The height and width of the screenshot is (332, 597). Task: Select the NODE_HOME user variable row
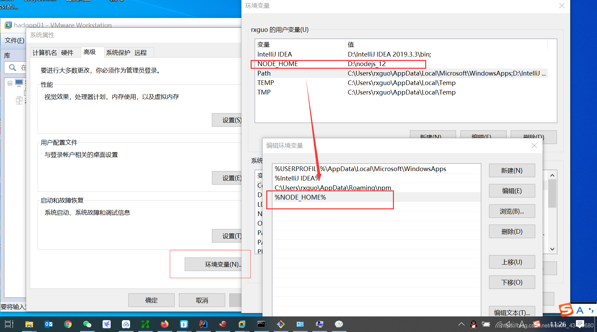click(x=402, y=64)
